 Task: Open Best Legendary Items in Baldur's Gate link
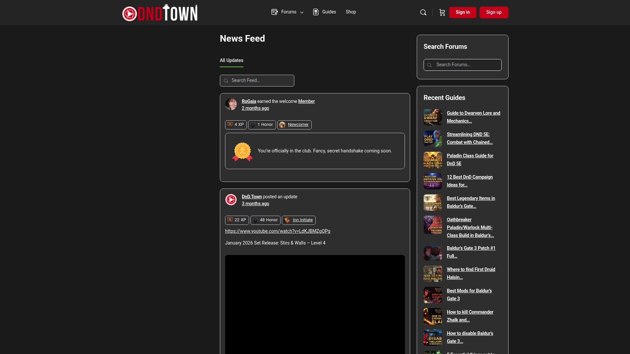[471, 203]
